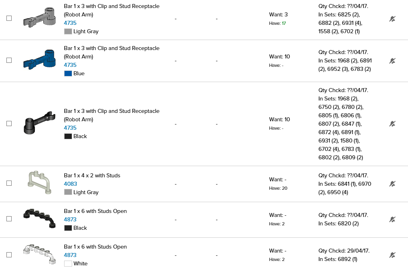
Task: Open the 4873 link in the White Bar row
Action: 70,255
